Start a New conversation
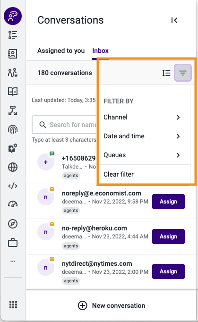The height and width of the screenshot is (322, 198). [x=112, y=305]
